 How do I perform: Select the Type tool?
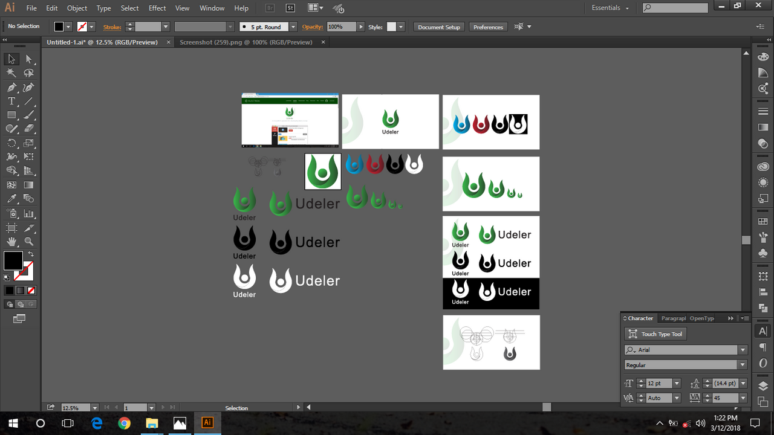(x=11, y=101)
